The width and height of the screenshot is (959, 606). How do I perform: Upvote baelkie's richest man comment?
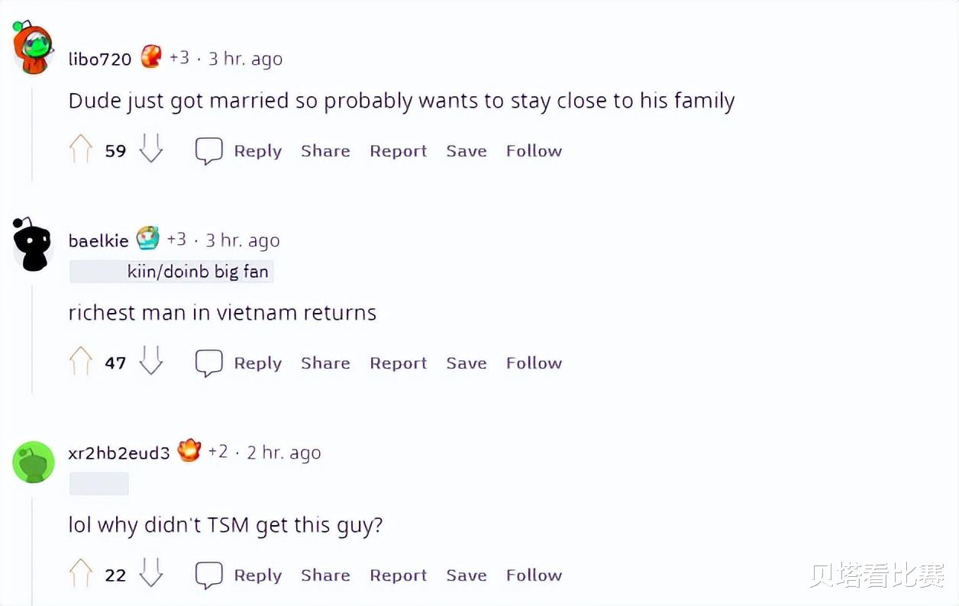tap(80, 362)
